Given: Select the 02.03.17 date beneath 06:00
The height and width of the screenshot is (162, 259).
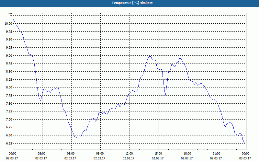Looking at the screenshot, I should coord(70,158).
